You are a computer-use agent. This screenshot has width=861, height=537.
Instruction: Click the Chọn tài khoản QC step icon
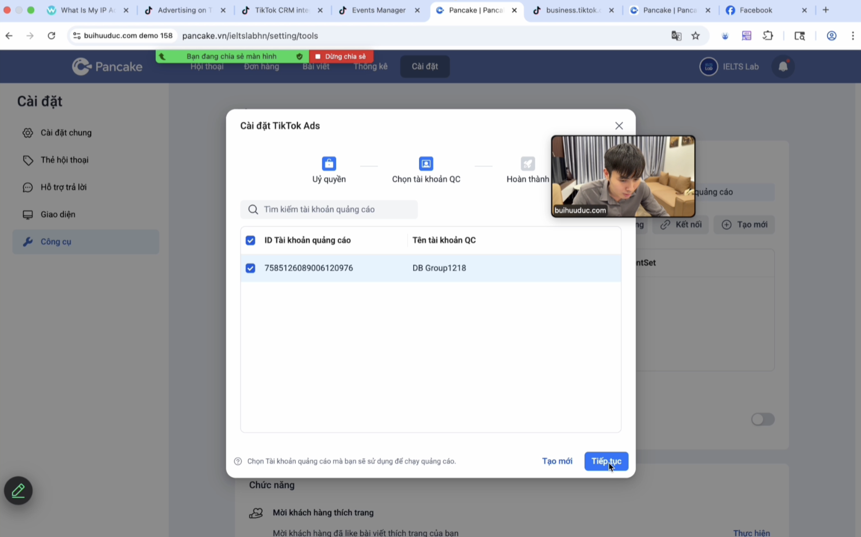click(x=426, y=164)
